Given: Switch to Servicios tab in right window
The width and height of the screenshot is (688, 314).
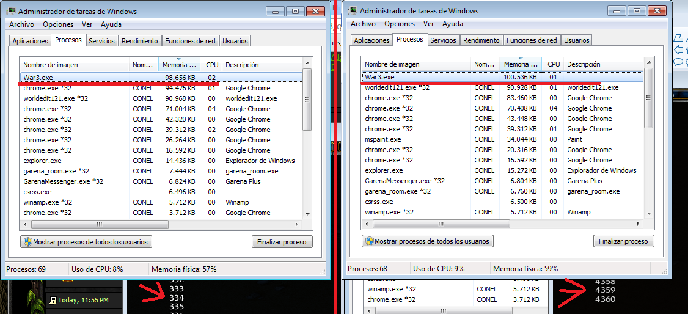Looking at the screenshot, I should point(443,40).
